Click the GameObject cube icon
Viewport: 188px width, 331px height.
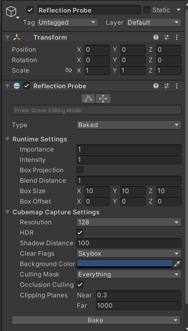coord(11,11)
